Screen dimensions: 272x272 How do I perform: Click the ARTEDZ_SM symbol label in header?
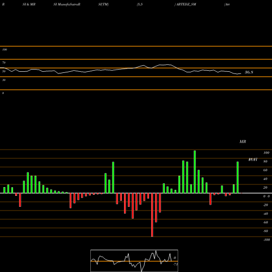click(x=186, y=4)
